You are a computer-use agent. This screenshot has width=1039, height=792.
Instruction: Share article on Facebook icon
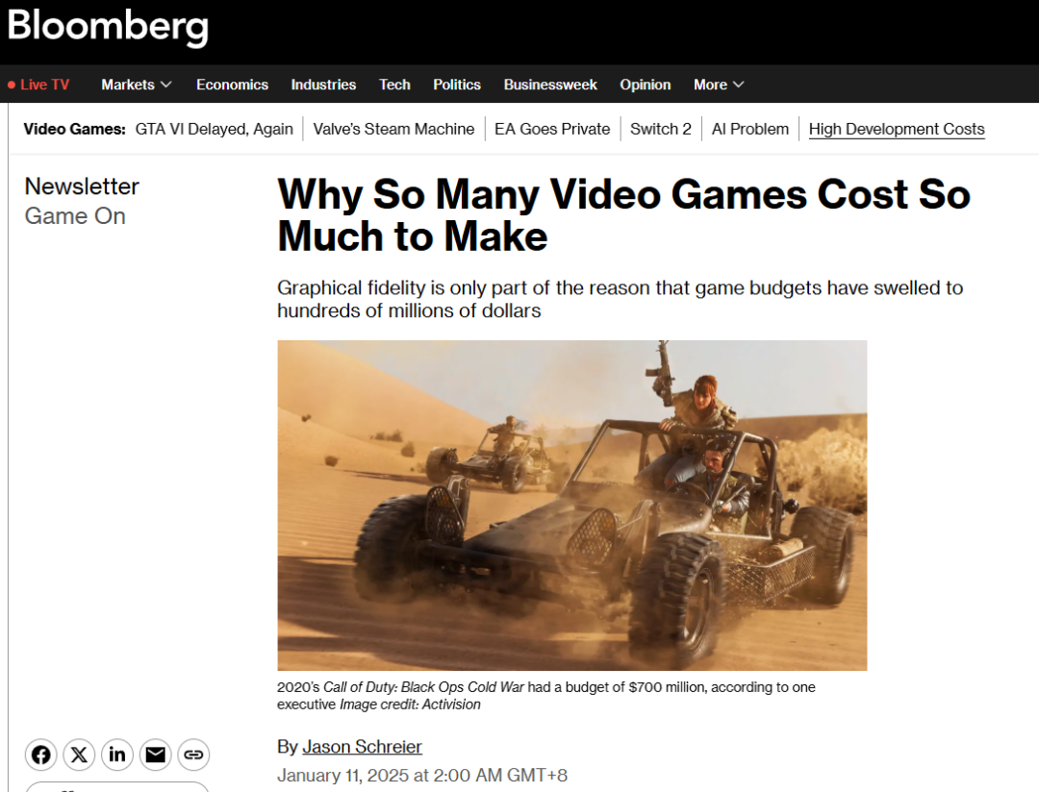[x=41, y=755]
